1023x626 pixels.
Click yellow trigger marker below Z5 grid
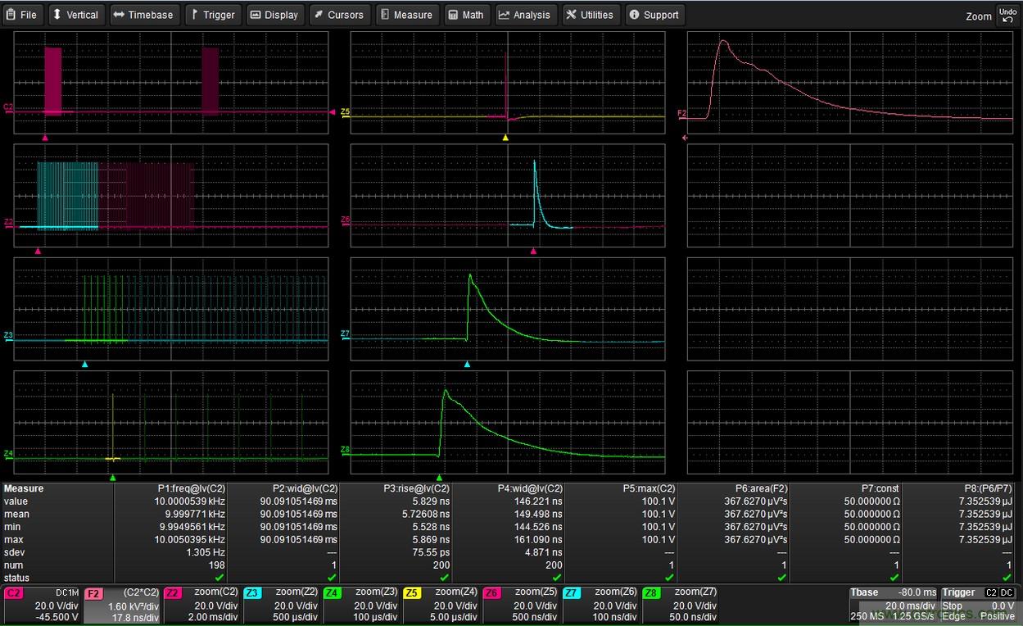coord(505,138)
